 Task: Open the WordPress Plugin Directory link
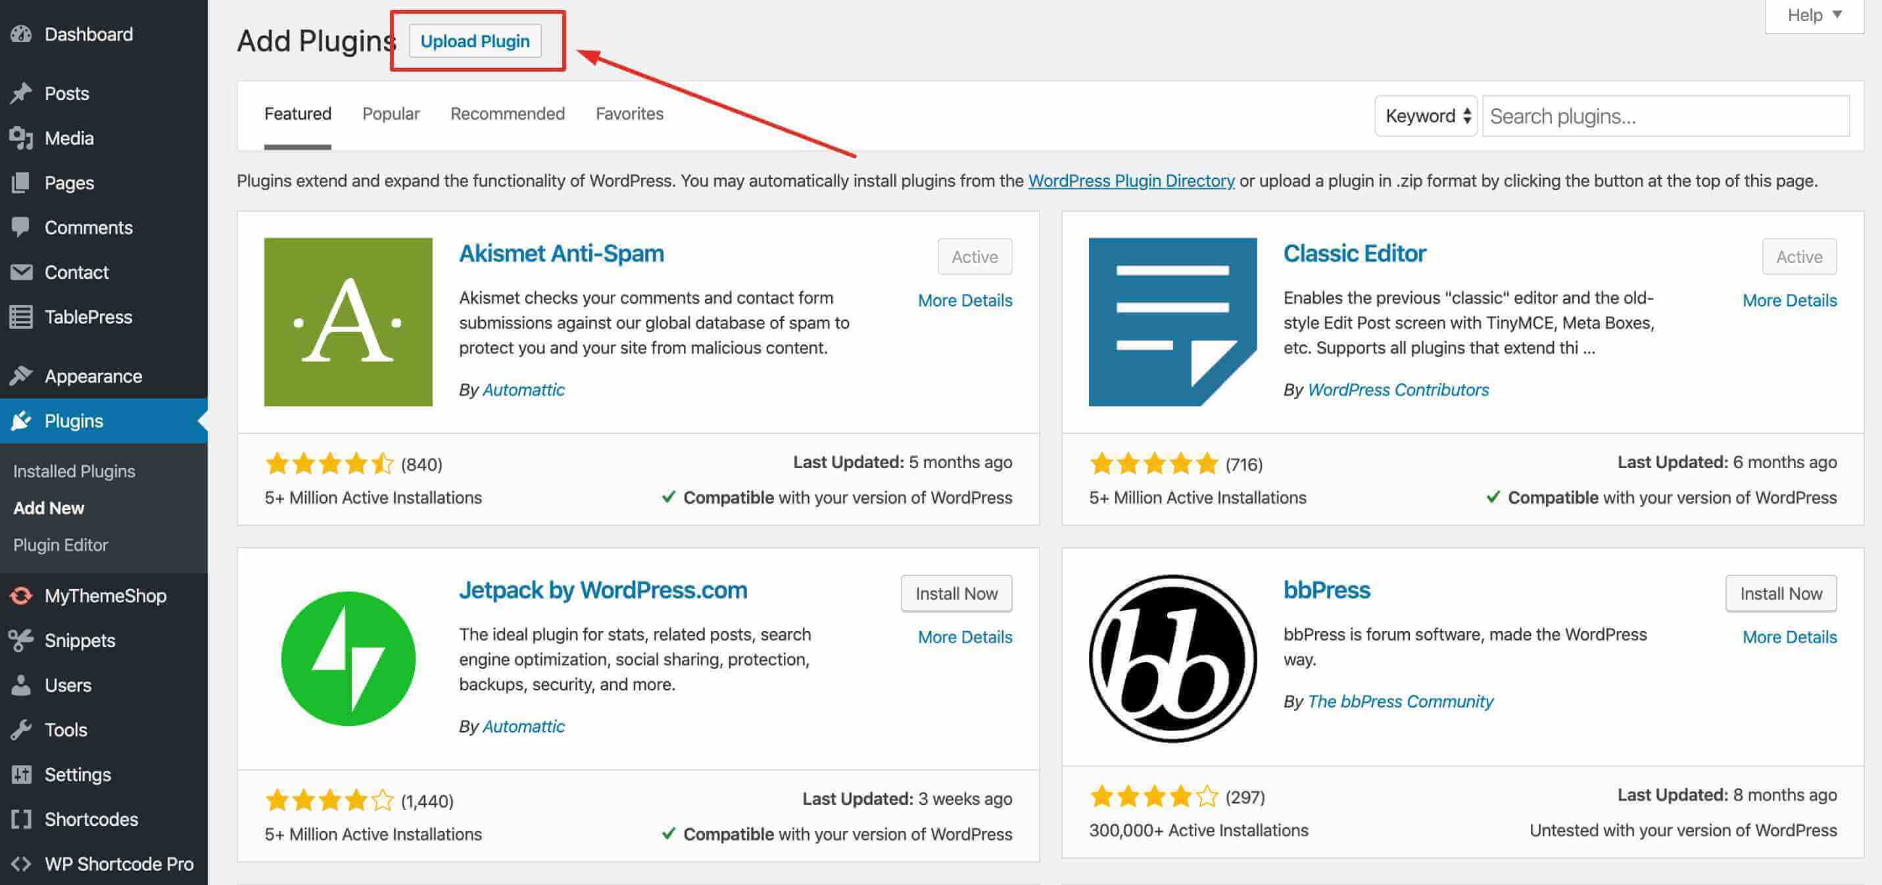click(1131, 181)
